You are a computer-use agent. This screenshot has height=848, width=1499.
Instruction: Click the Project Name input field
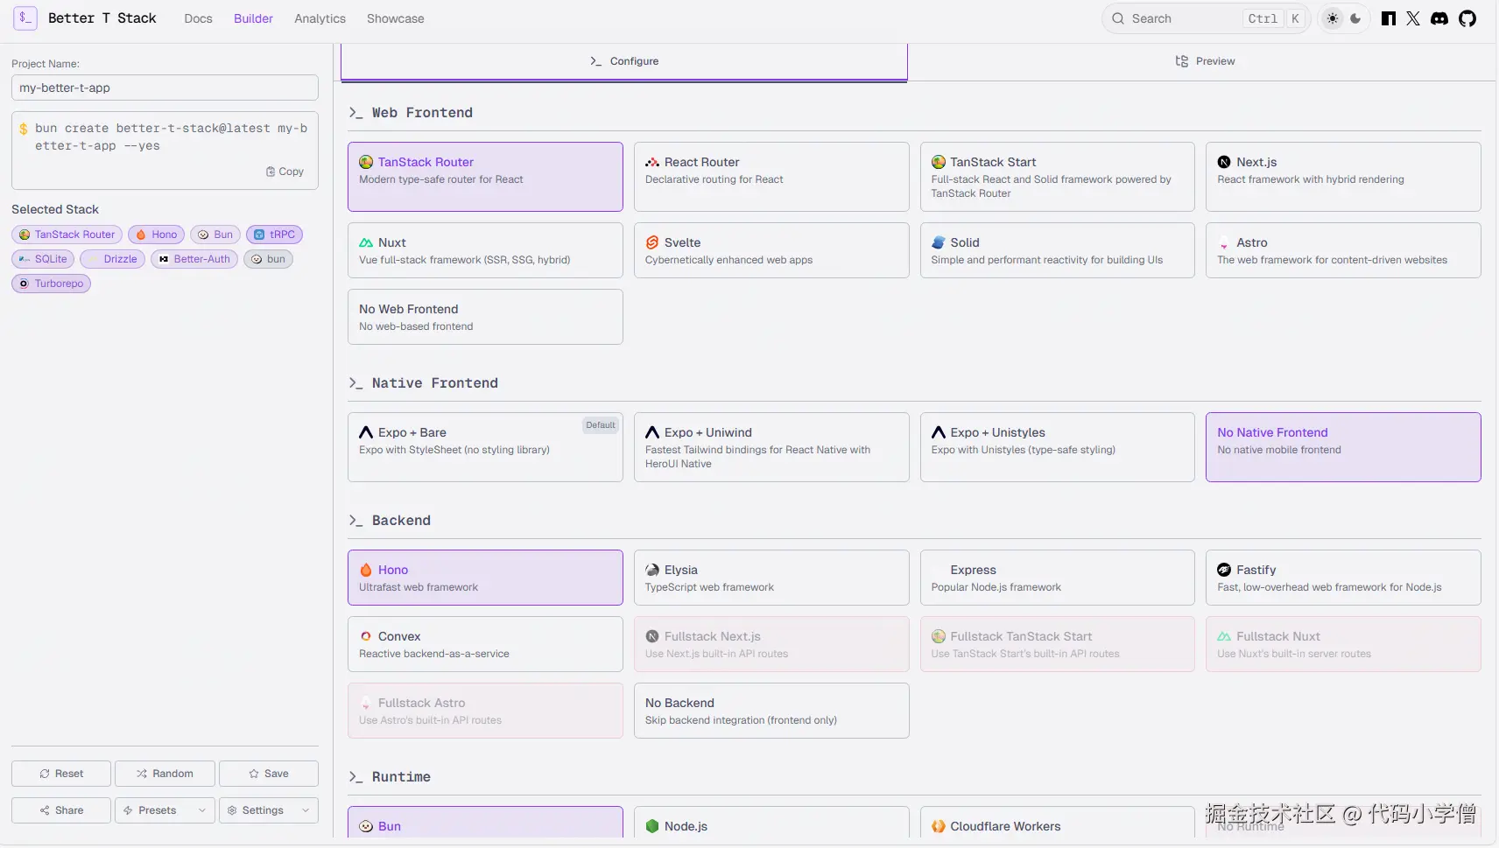[165, 88]
